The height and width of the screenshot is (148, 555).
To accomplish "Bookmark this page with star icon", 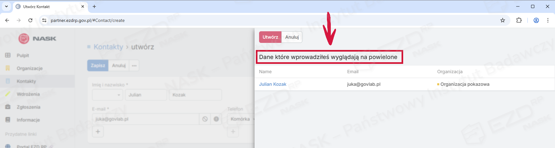I will [503, 20].
